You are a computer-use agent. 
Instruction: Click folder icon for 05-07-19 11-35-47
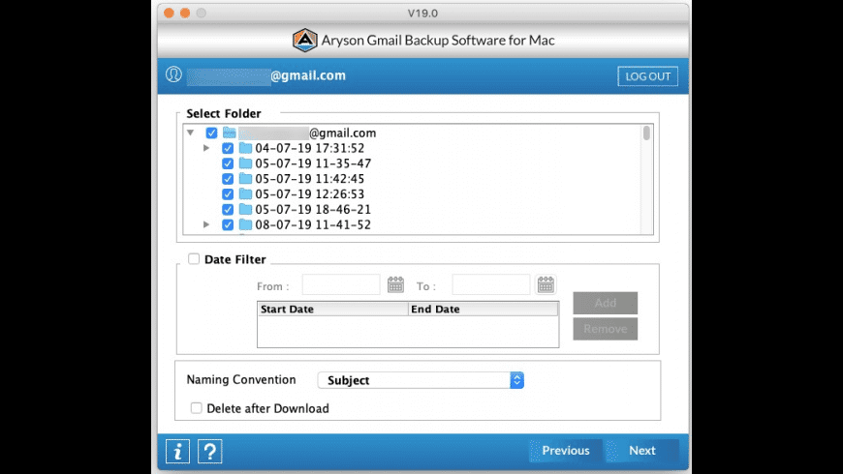[x=246, y=163]
